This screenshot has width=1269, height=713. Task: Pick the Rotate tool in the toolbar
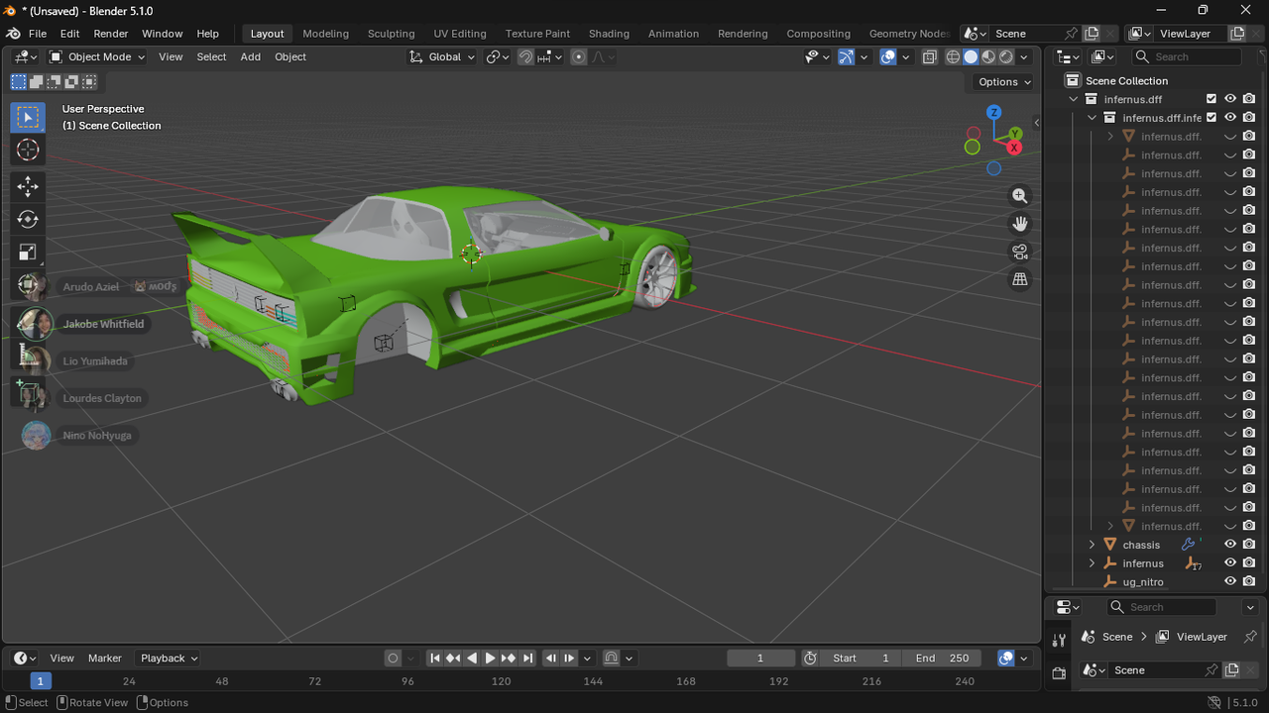[28, 219]
